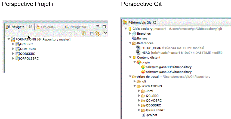Click the Branches icon

click(x=134, y=34)
